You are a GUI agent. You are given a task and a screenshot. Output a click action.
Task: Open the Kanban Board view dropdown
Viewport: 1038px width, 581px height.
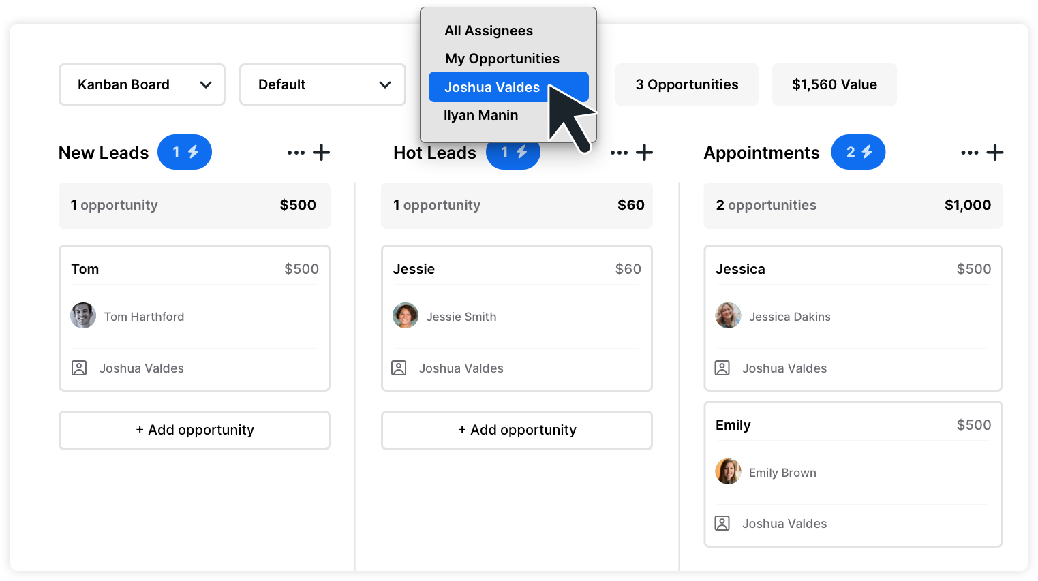coord(141,84)
